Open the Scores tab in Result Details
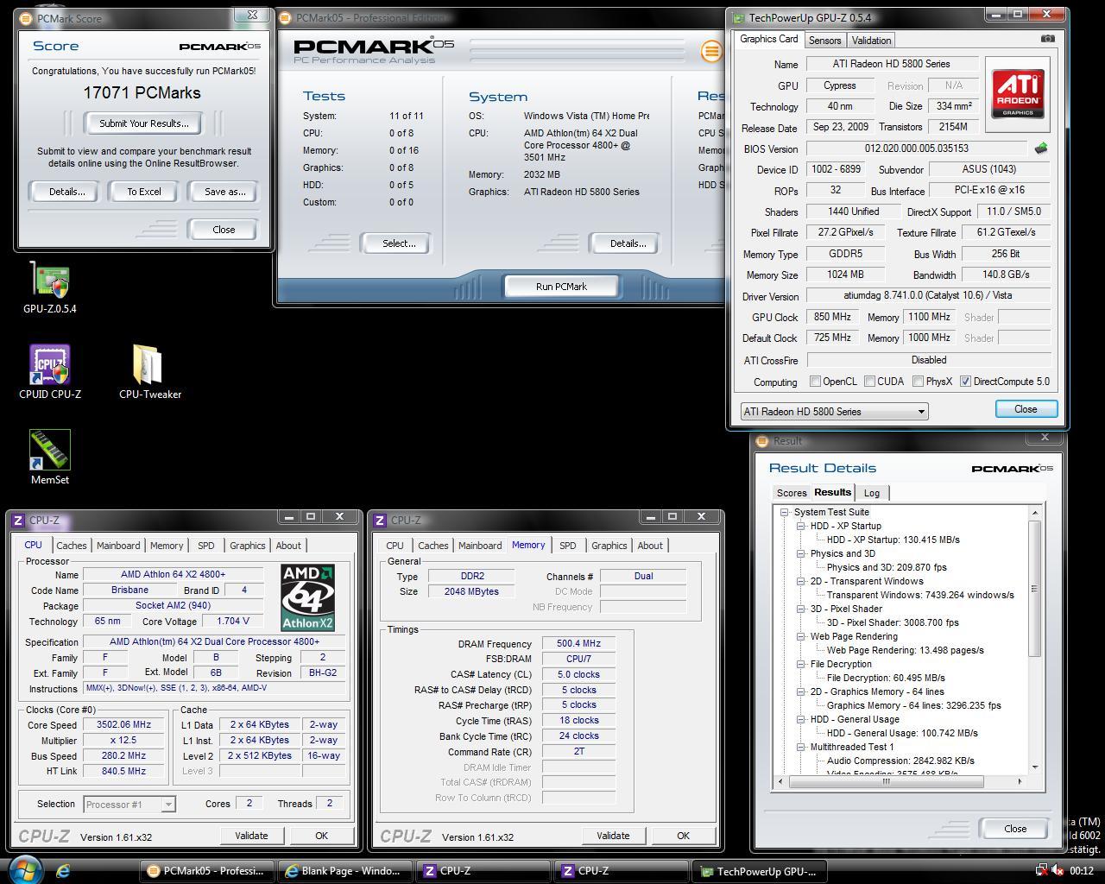 792,493
